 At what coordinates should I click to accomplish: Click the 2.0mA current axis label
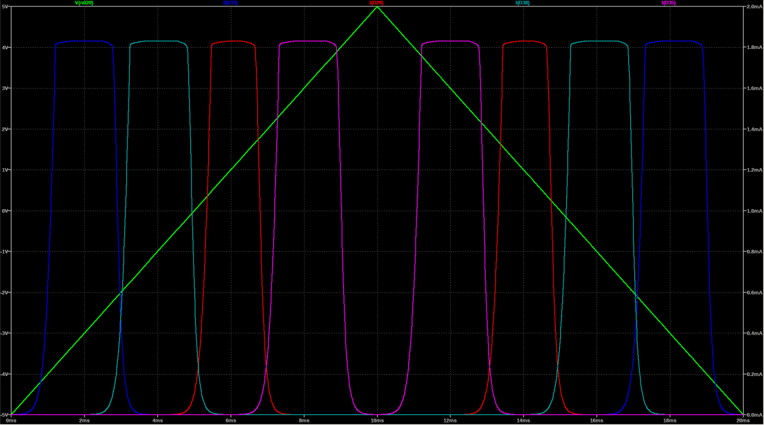[754, 6]
